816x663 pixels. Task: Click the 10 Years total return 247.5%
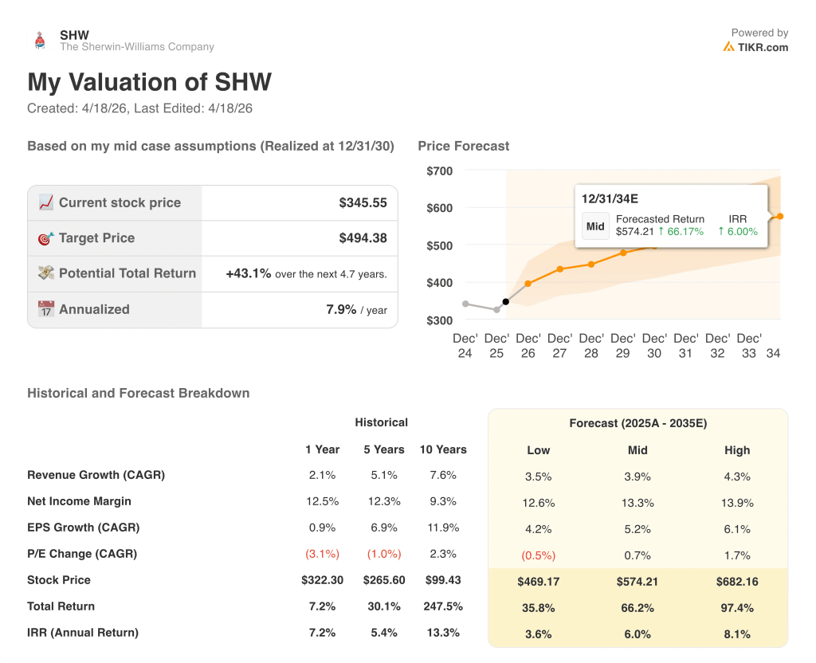tap(443, 606)
